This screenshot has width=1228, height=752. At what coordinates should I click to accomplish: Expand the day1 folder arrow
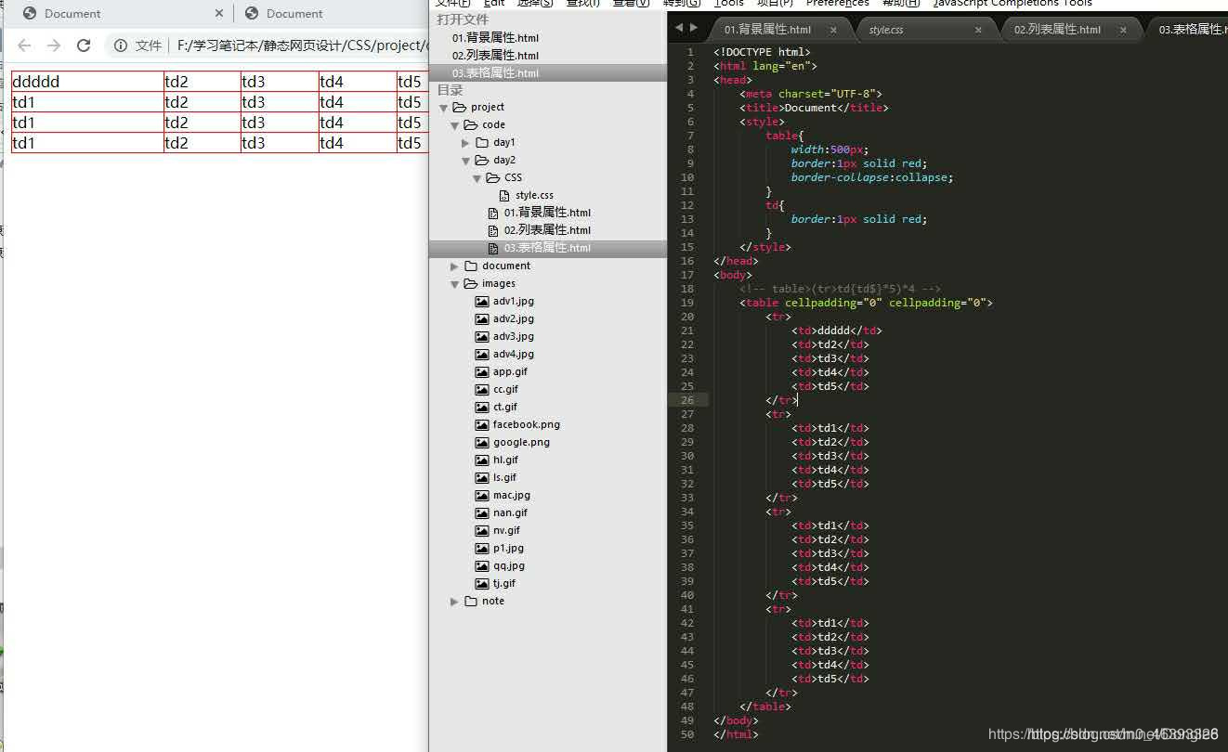pos(466,143)
